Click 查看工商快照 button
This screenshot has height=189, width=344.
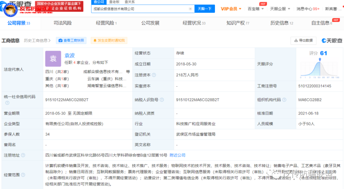coord(71,41)
